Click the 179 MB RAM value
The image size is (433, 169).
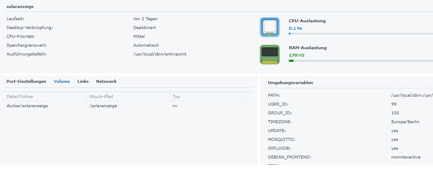pyautogui.click(x=296, y=55)
